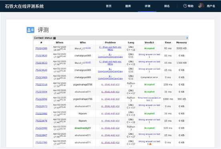Open problem B CopyCopy link in 75223820 row
Viewport: 221px width, 149px height.
[x=110, y=56]
